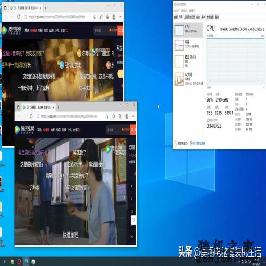Click Tencent Video logo in upper browser

pyautogui.click(x=12, y=30)
